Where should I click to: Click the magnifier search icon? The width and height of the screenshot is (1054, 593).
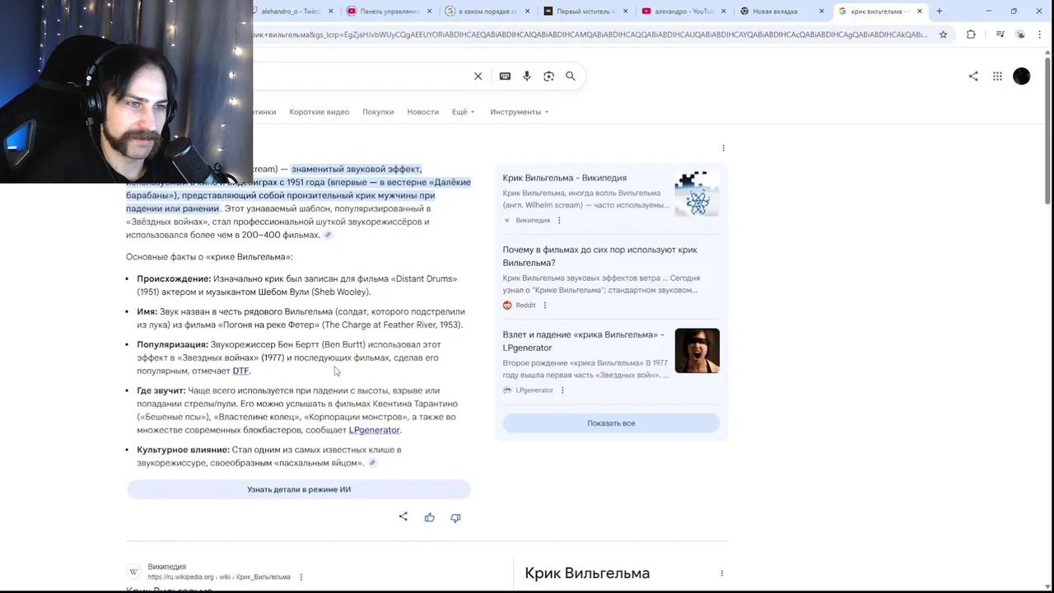point(570,76)
